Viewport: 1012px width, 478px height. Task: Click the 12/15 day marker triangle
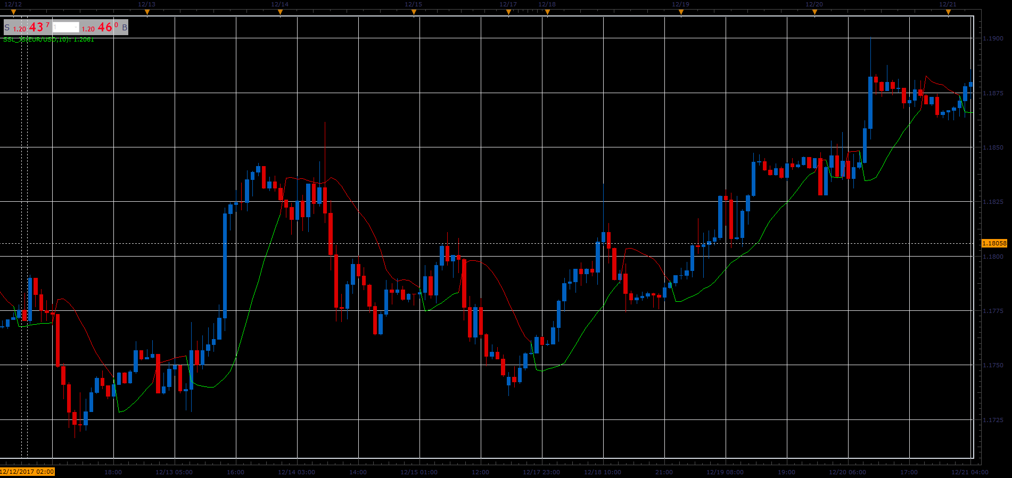414,12
